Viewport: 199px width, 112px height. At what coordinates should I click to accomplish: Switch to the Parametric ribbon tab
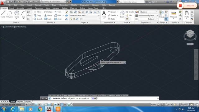[39, 8]
